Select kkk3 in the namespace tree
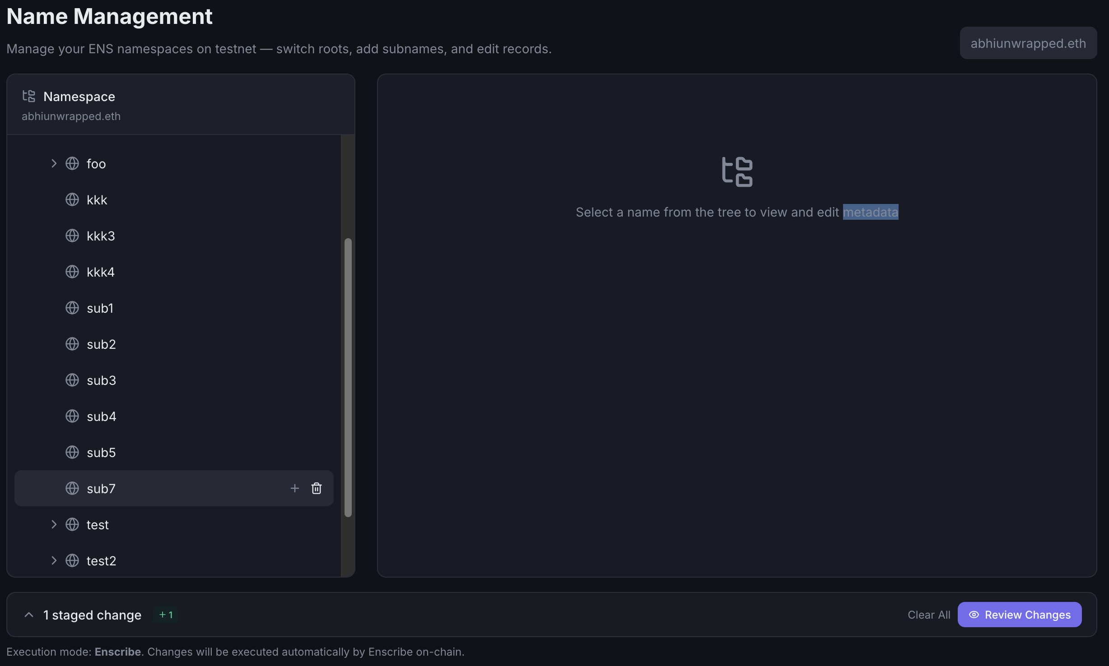The image size is (1109, 666). (101, 236)
